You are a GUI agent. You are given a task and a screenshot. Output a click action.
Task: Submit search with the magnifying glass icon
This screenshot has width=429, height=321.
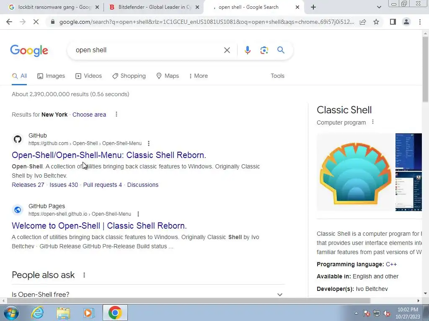click(x=281, y=50)
